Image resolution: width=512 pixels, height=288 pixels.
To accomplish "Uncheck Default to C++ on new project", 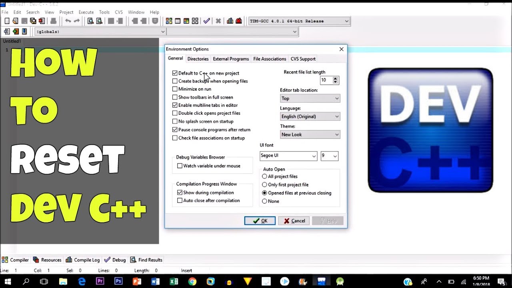I will (175, 73).
